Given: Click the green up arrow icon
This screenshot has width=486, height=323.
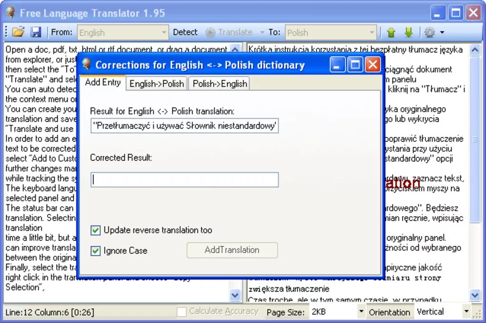Looking at the screenshot, I should pyautogui.click(x=391, y=32).
